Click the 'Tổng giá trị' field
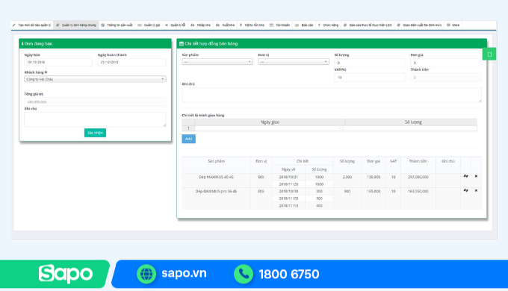This screenshot has height=291, width=508. (96, 101)
